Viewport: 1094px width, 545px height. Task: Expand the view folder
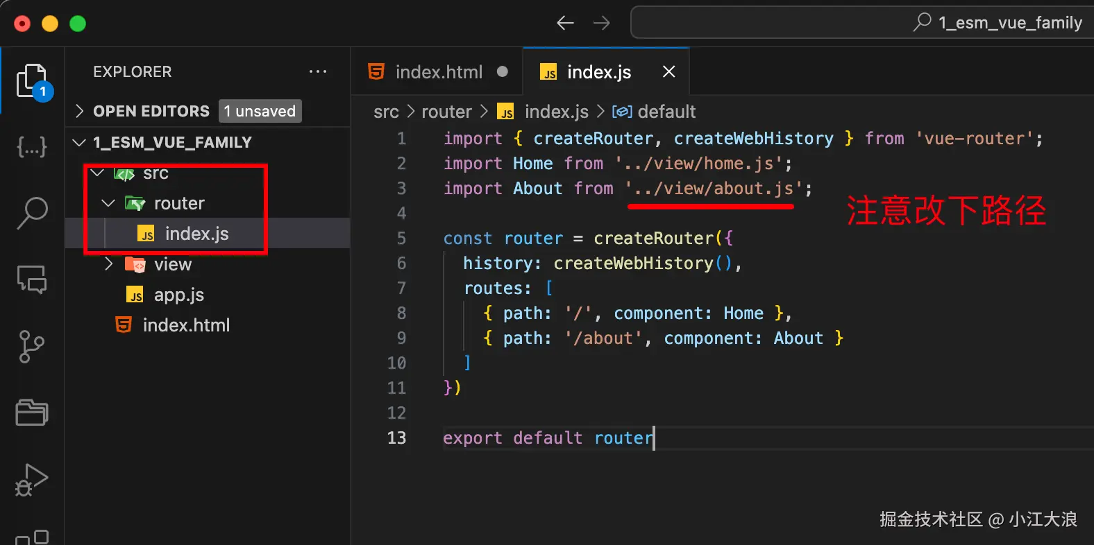(172, 264)
